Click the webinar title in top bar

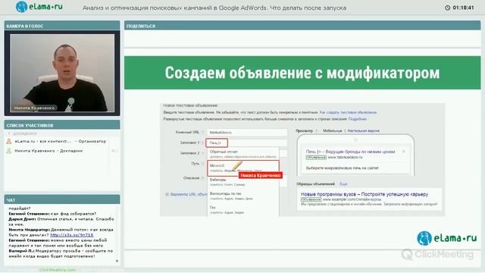tap(214, 8)
